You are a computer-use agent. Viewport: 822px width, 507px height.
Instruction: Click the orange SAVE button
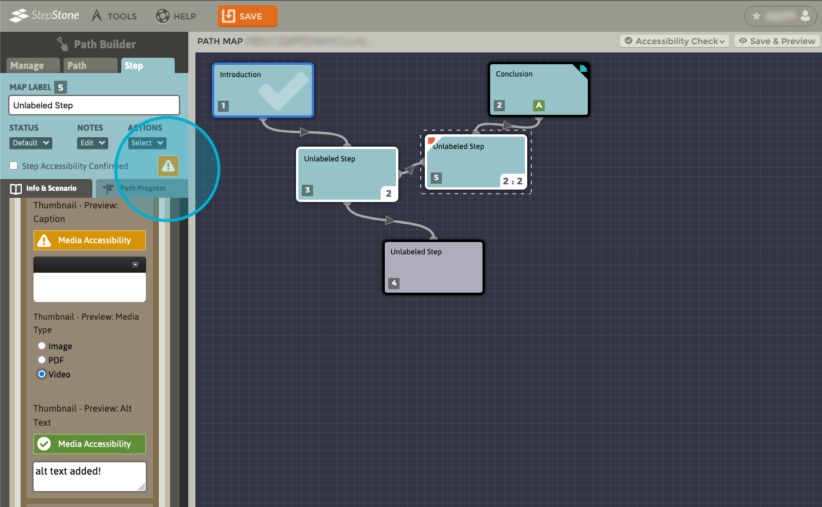click(x=247, y=16)
